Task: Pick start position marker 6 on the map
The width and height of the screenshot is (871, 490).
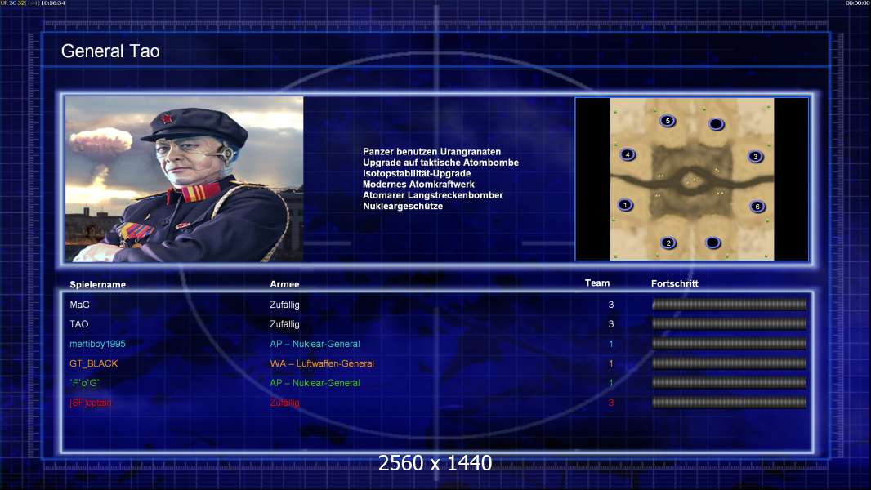Action: (x=757, y=207)
